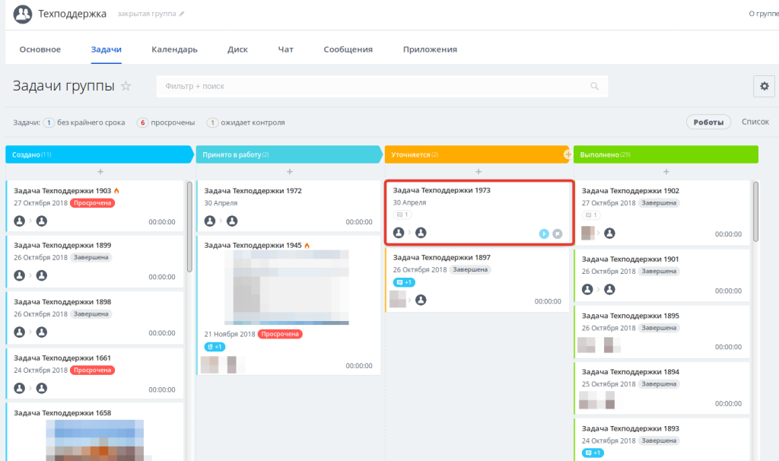Star the Задачи группы page as favorite
The image size is (779, 461).
[126, 86]
